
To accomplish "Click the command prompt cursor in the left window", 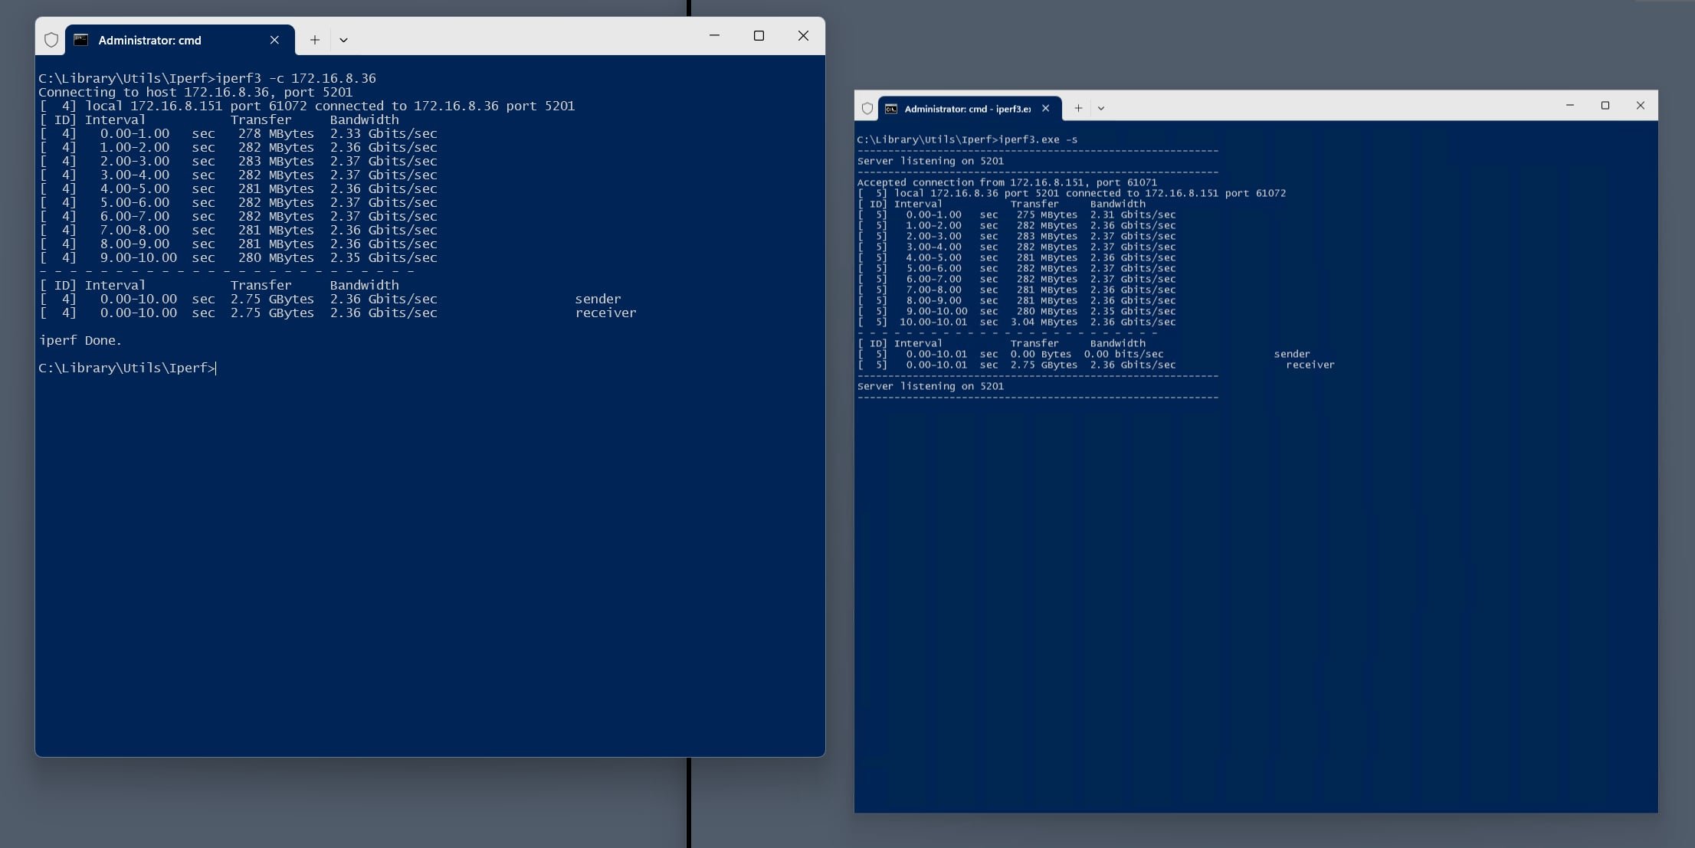I will pos(216,368).
